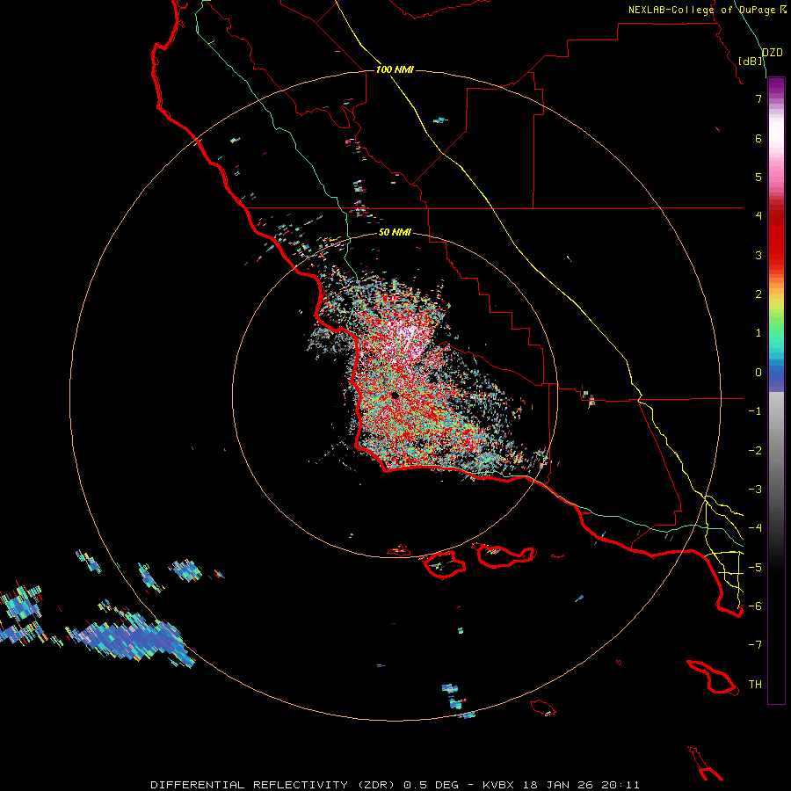Viewport: 791px width, 791px height.
Task: Click the "2" value on the color scale
Action: pos(758,294)
